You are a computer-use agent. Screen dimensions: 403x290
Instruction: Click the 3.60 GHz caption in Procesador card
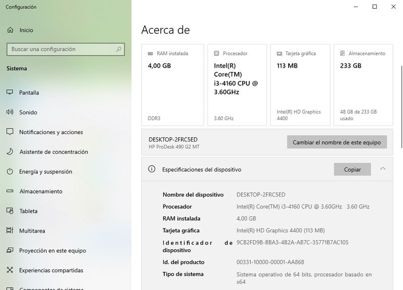pos(224,119)
